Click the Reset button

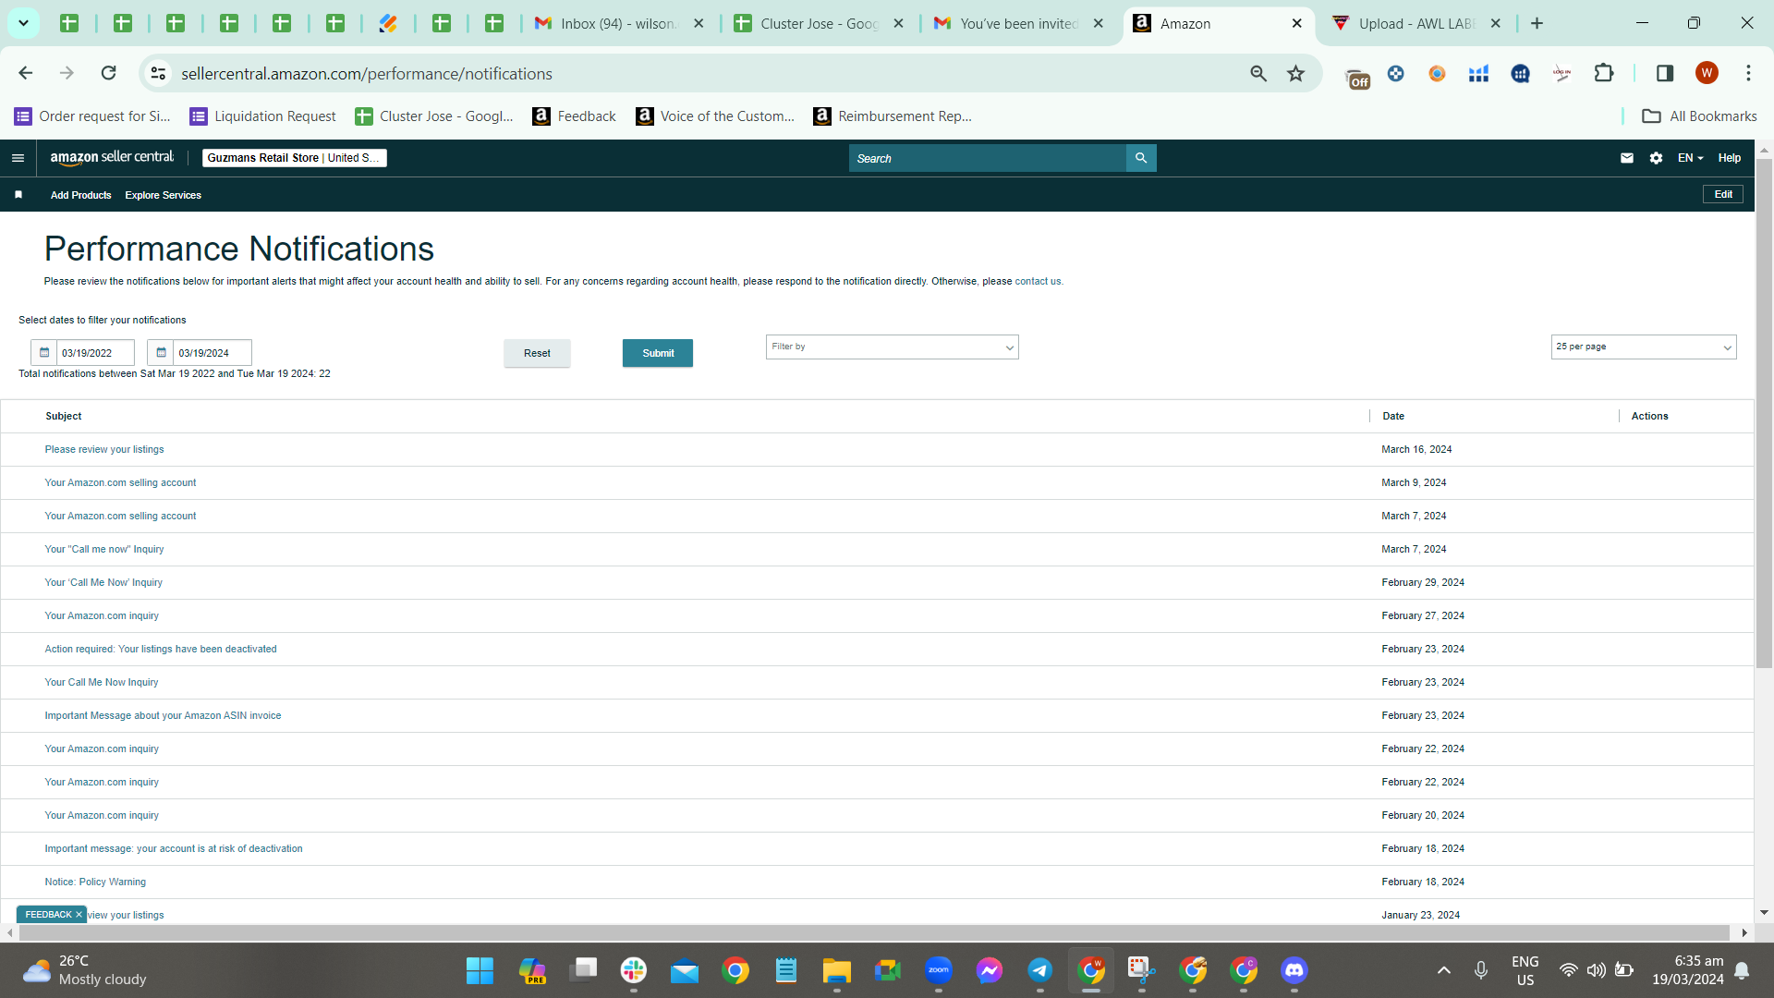[537, 353]
